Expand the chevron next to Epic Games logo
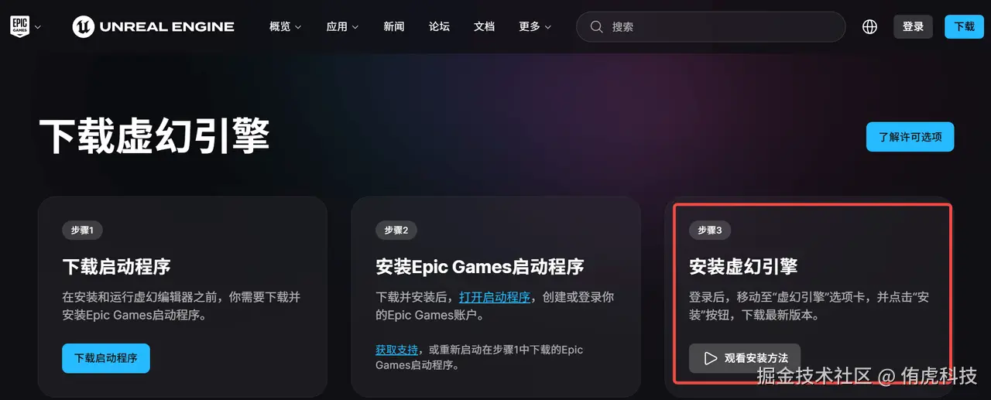The height and width of the screenshot is (400, 991). click(37, 27)
